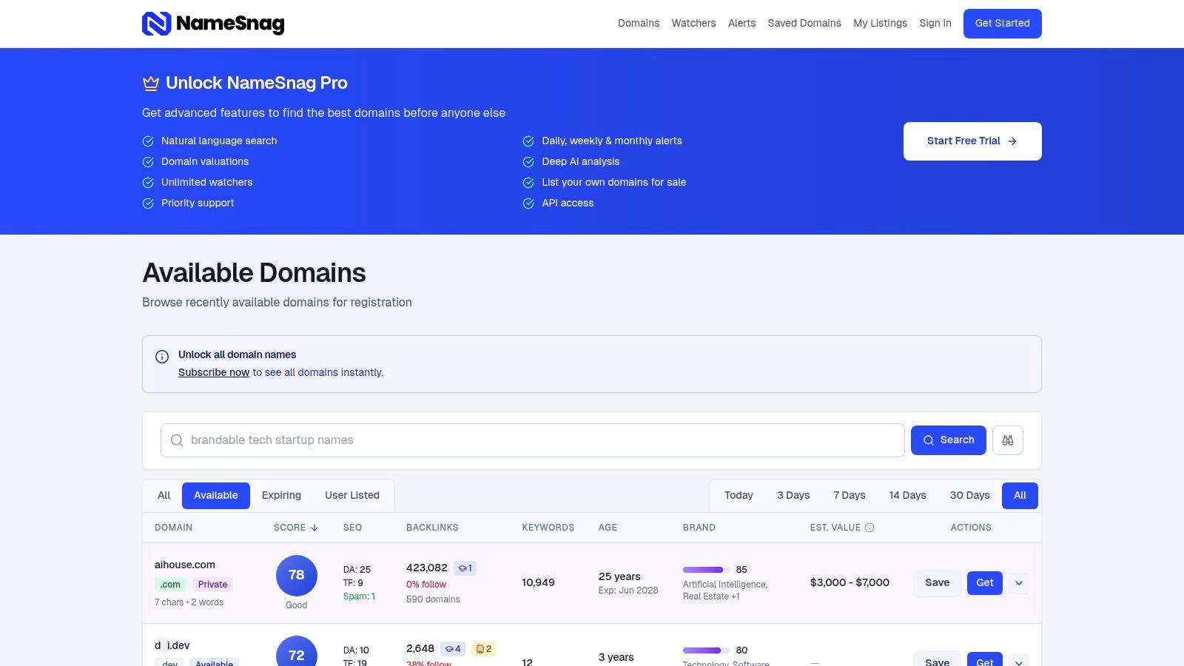Filter by 3 Days

pos(793,496)
